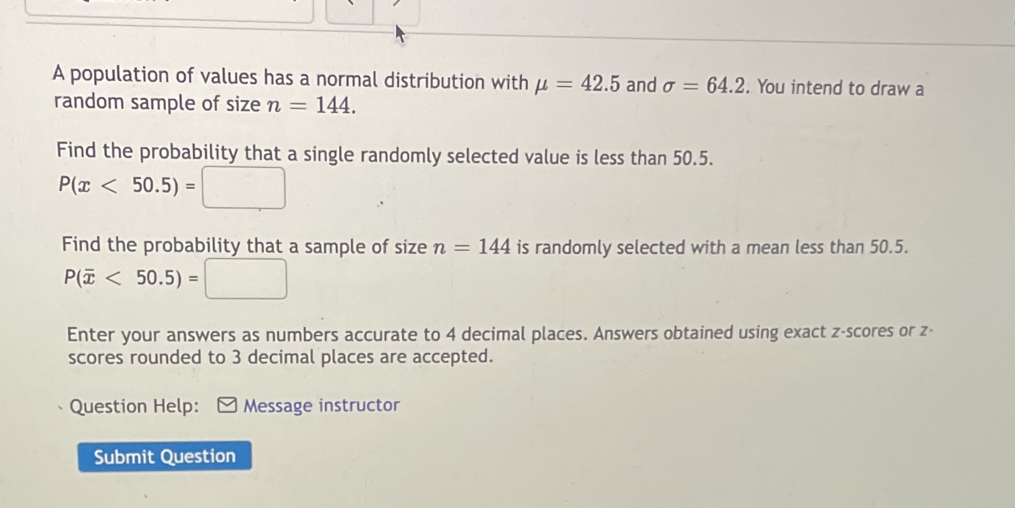
Task: Focus the first probability input field
Action: [243, 187]
